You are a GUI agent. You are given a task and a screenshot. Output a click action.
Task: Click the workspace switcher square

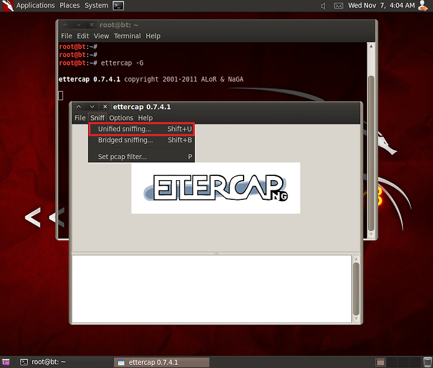click(380, 362)
